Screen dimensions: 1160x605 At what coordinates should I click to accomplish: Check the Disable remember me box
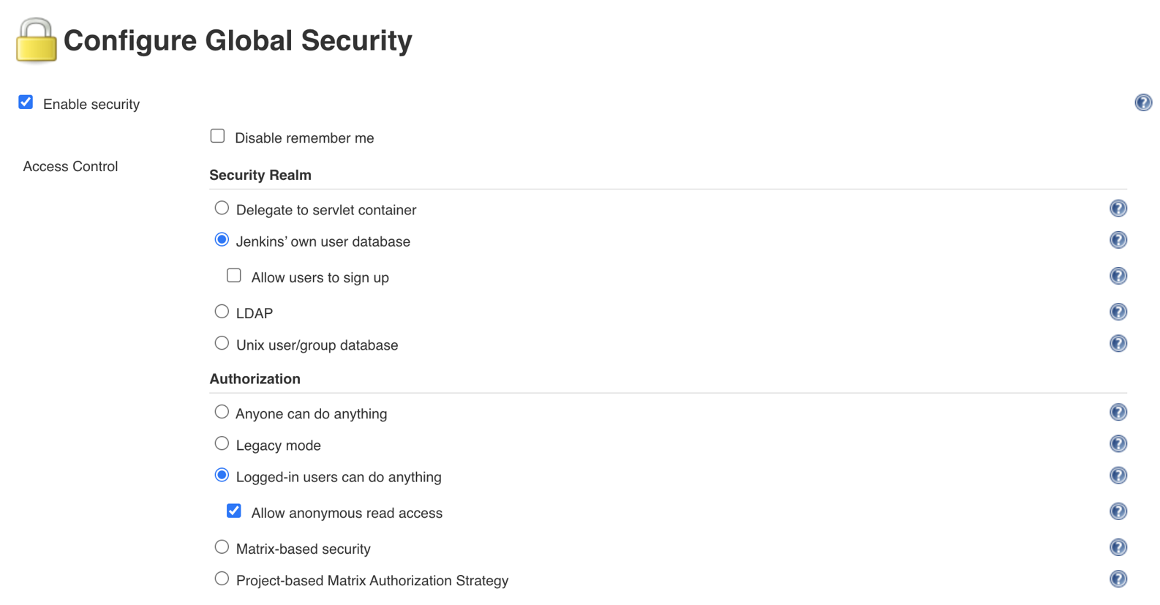pos(217,136)
